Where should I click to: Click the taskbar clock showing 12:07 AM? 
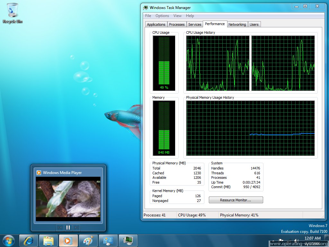[x=312, y=238]
